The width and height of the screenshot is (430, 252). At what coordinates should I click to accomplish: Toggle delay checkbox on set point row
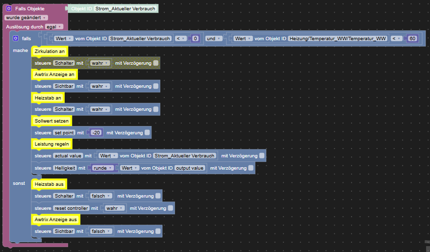click(x=147, y=132)
